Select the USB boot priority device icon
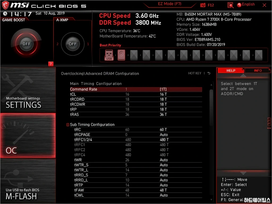This screenshot has width=272, height=204. point(109,55)
